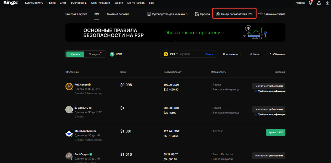Click the P2P user center person icon
The image size is (331, 163).
(218, 14)
